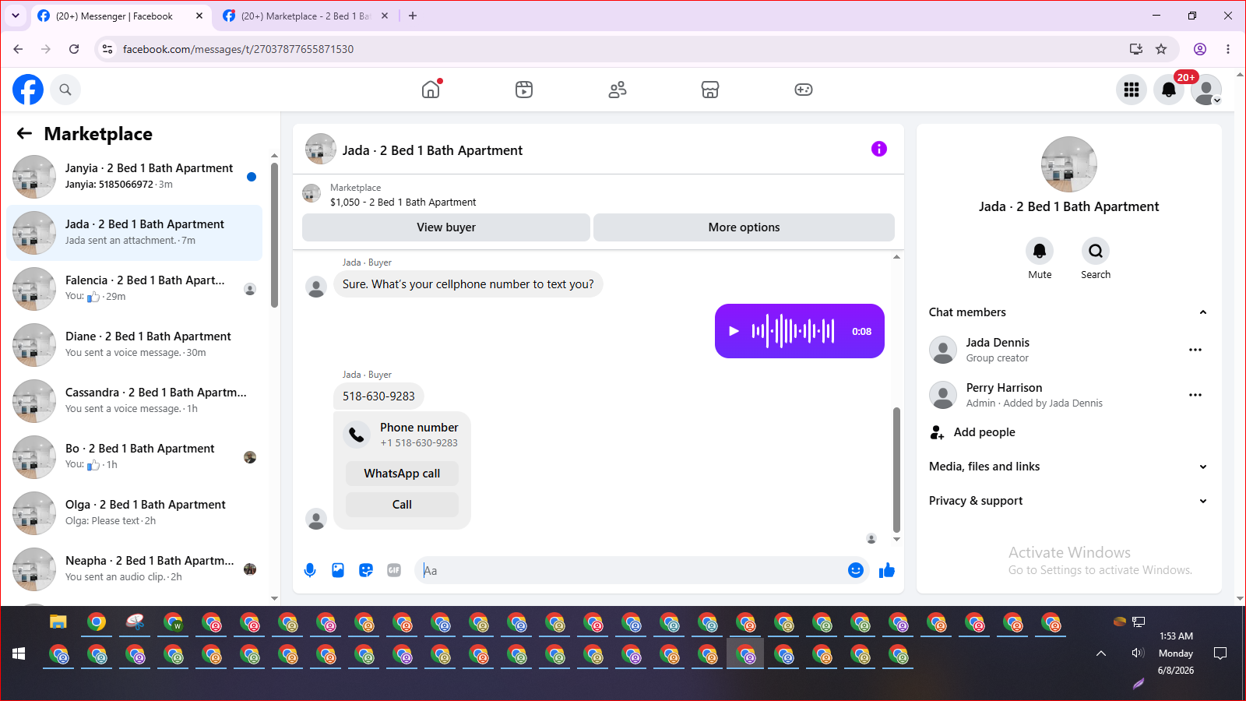Click Call button under phone number
Viewport: 1246px width, 701px height.
point(402,505)
